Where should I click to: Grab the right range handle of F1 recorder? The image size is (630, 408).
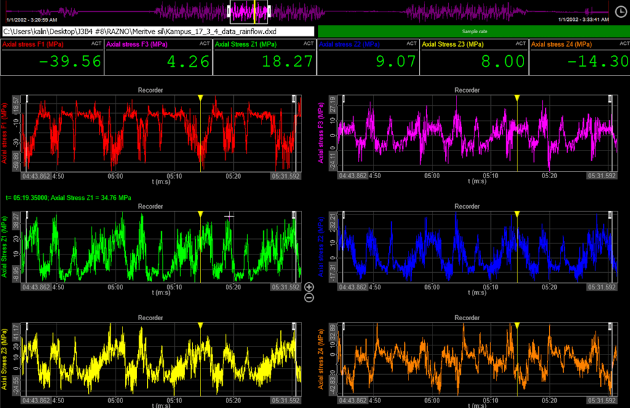point(294,99)
